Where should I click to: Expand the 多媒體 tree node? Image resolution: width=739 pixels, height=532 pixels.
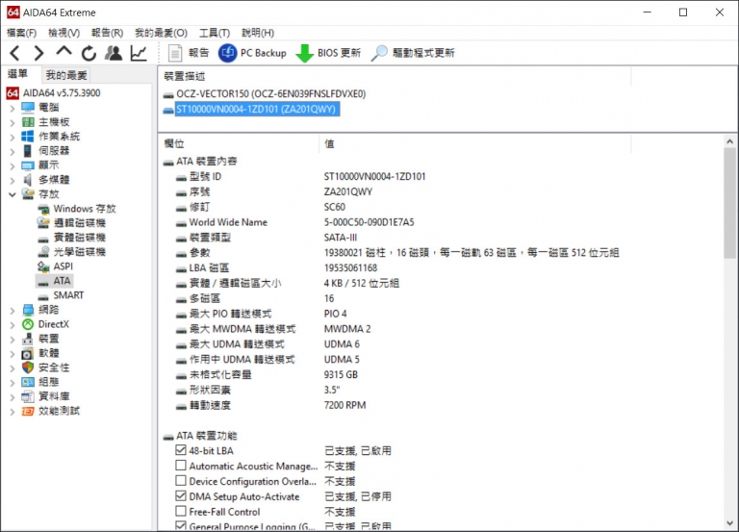pyautogui.click(x=13, y=180)
